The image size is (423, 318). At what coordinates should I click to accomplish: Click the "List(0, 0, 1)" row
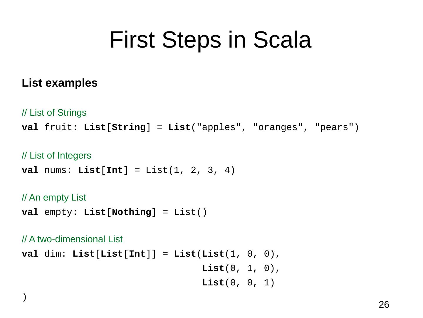tap(238, 283)
